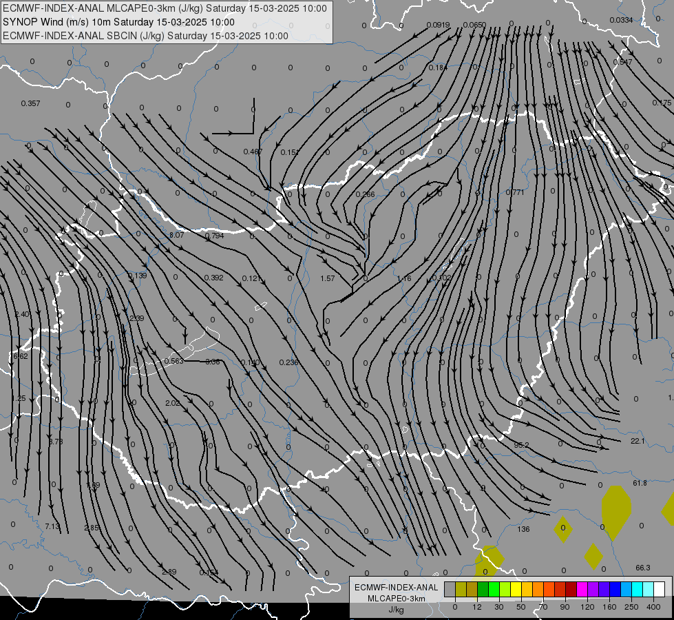The image size is (674, 620).
Task: Click the map value 0.547
Action: pyautogui.click(x=622, y=62)
